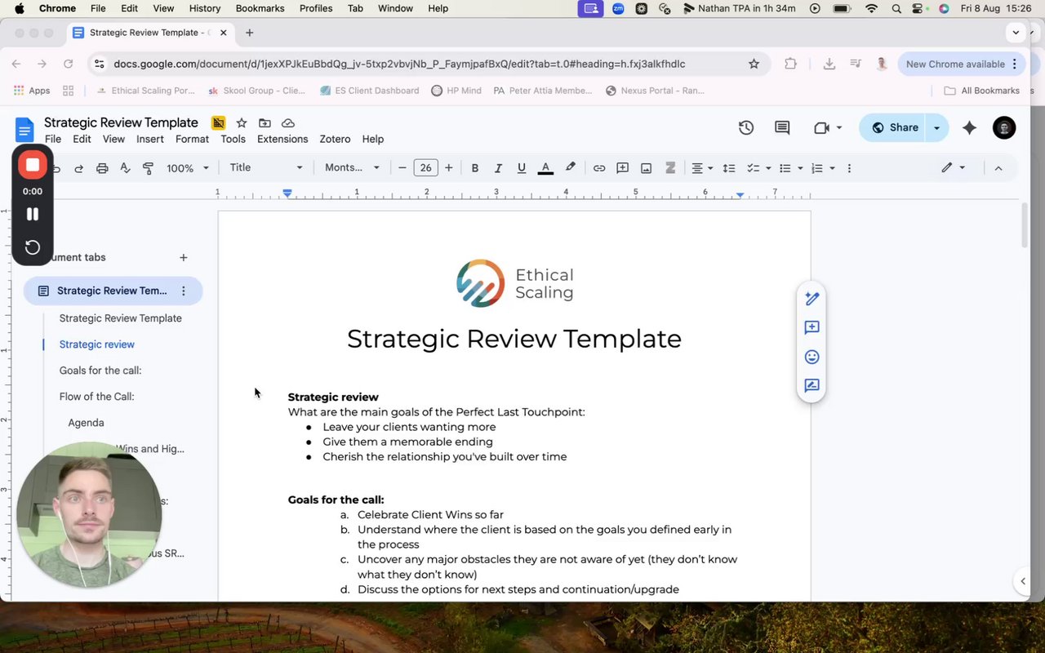Toggle underline formatting
This screenshot has height=653, width=1045.
tap(522, 168)
